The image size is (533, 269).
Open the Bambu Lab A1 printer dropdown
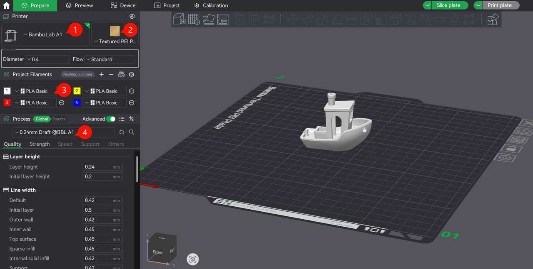pos(45,34)
